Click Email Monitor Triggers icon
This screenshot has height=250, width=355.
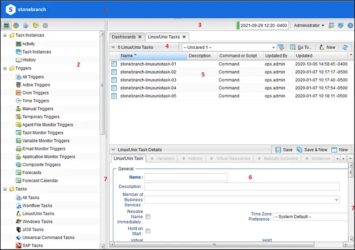(19, 149)
